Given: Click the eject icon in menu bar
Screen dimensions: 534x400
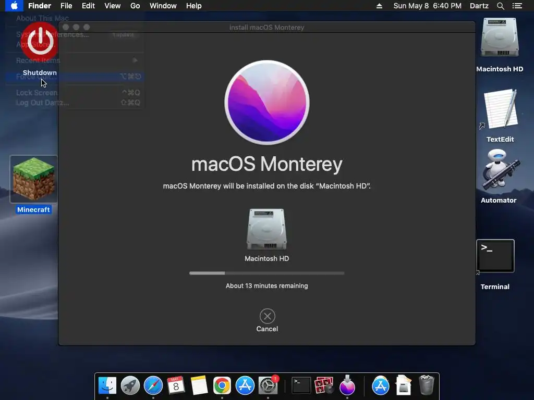Looking at the screenshot, I should [379, 6].
